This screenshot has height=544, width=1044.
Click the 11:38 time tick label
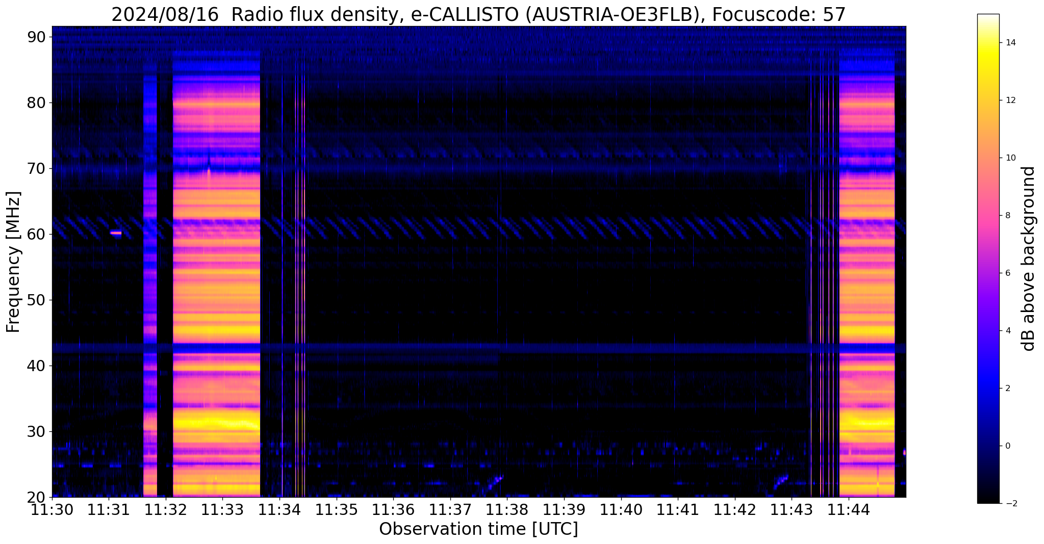(507, 510)
